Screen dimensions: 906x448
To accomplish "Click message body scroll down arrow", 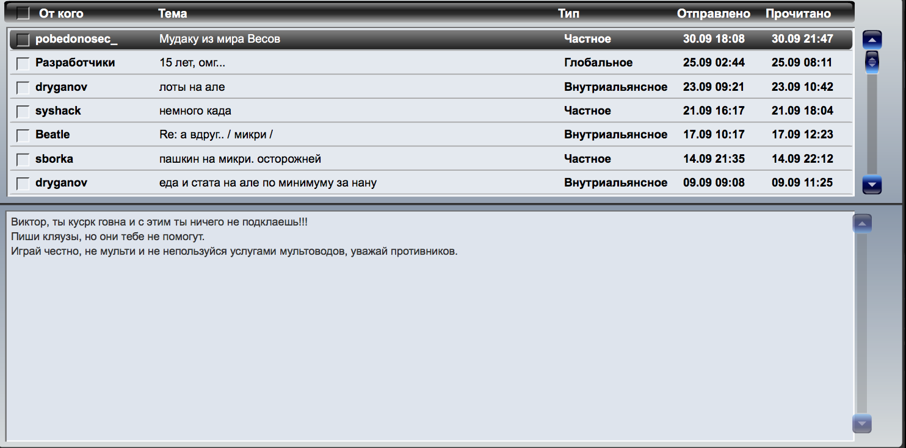I will click(x=861, y=423).
